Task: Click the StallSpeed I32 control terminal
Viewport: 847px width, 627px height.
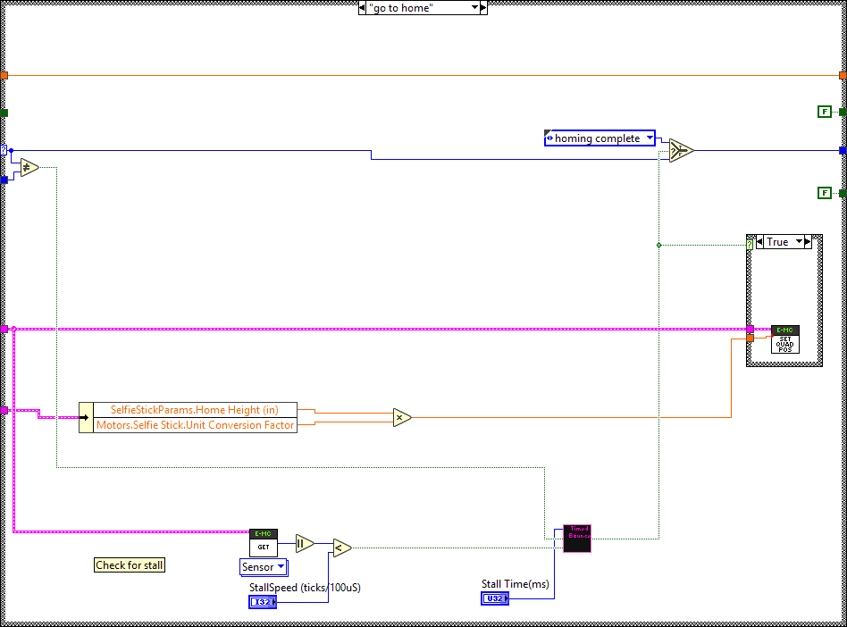Action: click(x=263, y=602)
